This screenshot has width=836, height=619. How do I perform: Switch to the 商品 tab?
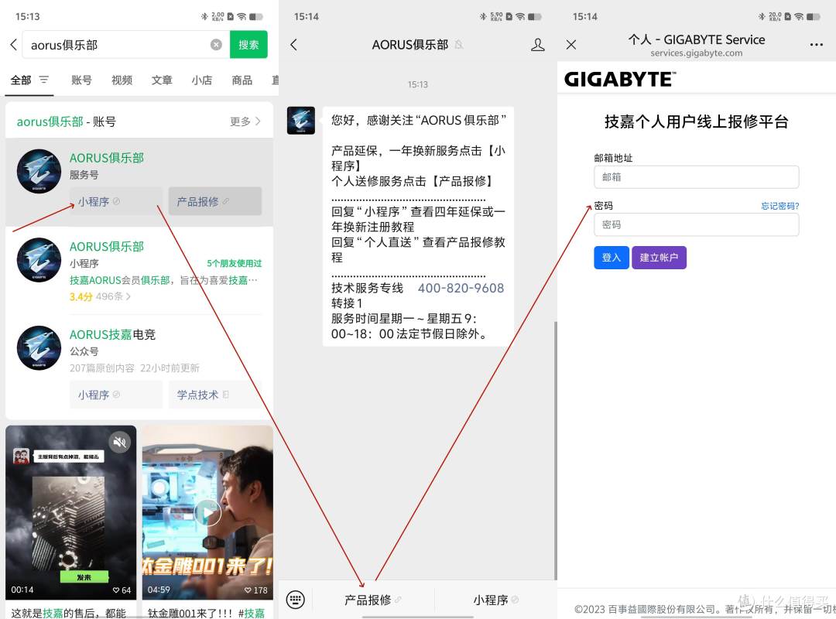242,80
